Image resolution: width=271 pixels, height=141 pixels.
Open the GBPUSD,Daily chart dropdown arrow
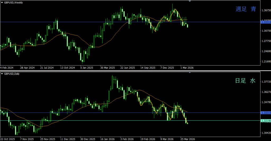pyautogui.click(x=2, y=74)
